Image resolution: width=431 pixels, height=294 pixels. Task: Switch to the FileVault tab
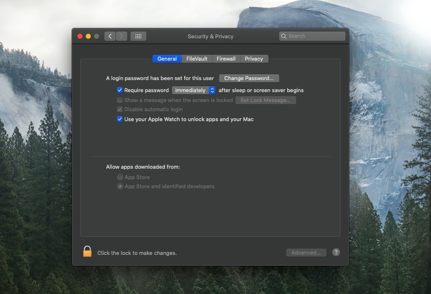[x=197, y=59]
